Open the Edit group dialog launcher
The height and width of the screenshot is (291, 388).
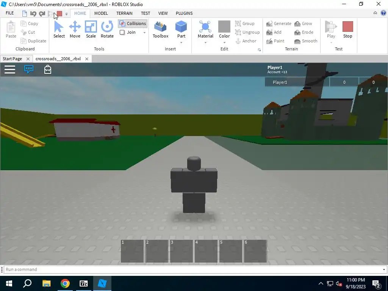click(259, 50)
